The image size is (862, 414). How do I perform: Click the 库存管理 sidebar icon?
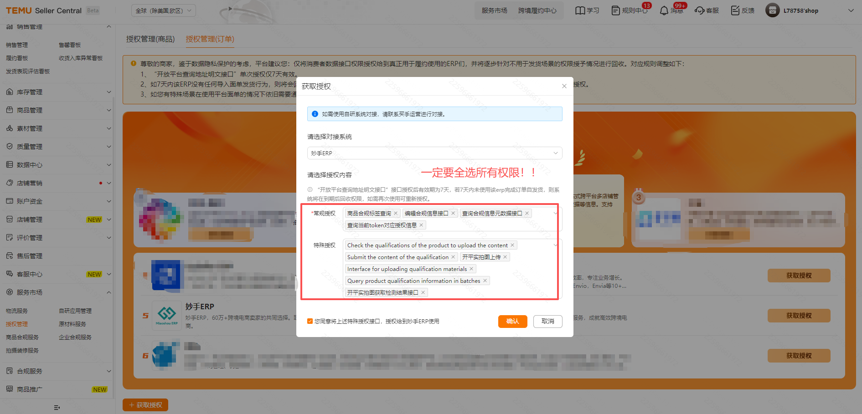tap(10, 92)
